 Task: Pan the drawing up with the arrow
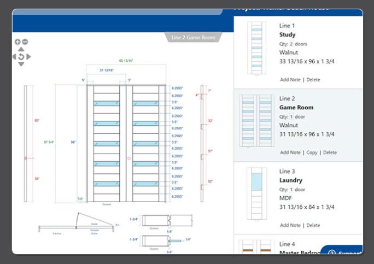(x=21, y=49)
